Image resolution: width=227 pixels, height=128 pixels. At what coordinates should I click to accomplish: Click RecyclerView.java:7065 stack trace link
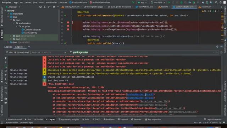coord(155,101)
